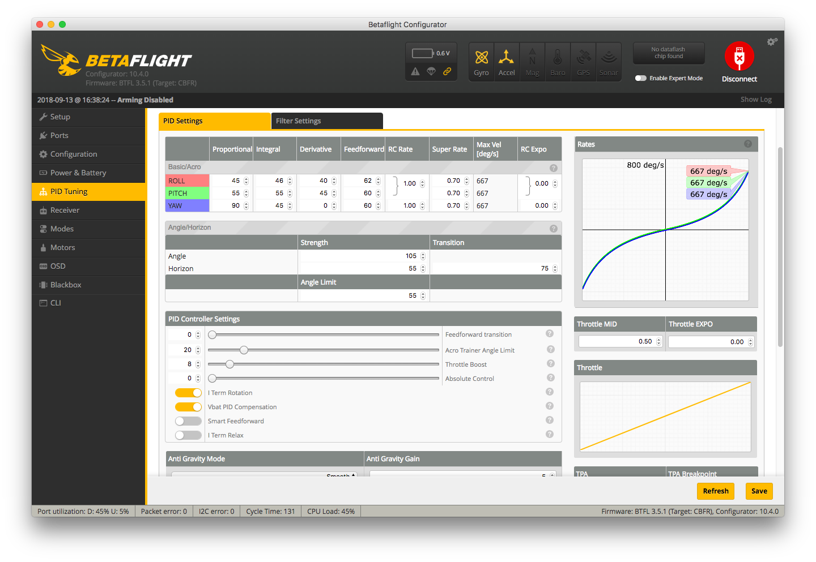Viewport: 816px width, 562px height.
Task: Click the red Disconnect USB icon
Action: pos(739,57)
